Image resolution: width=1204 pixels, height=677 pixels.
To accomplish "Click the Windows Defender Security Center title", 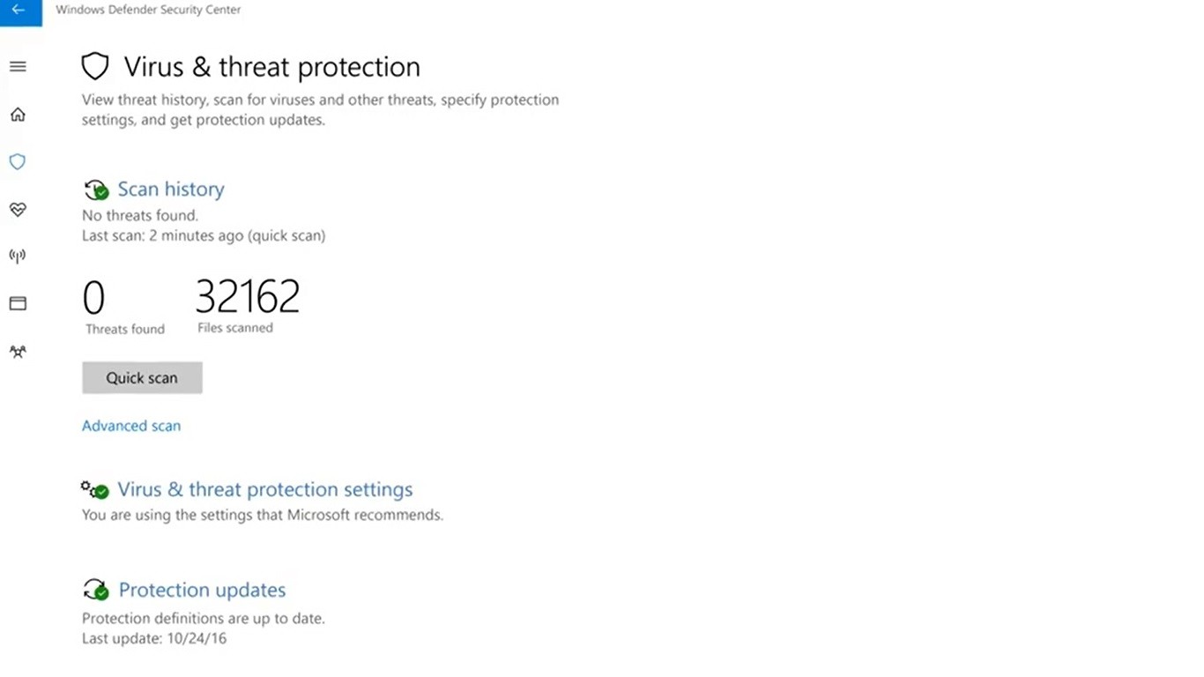I will pos(147,10).
